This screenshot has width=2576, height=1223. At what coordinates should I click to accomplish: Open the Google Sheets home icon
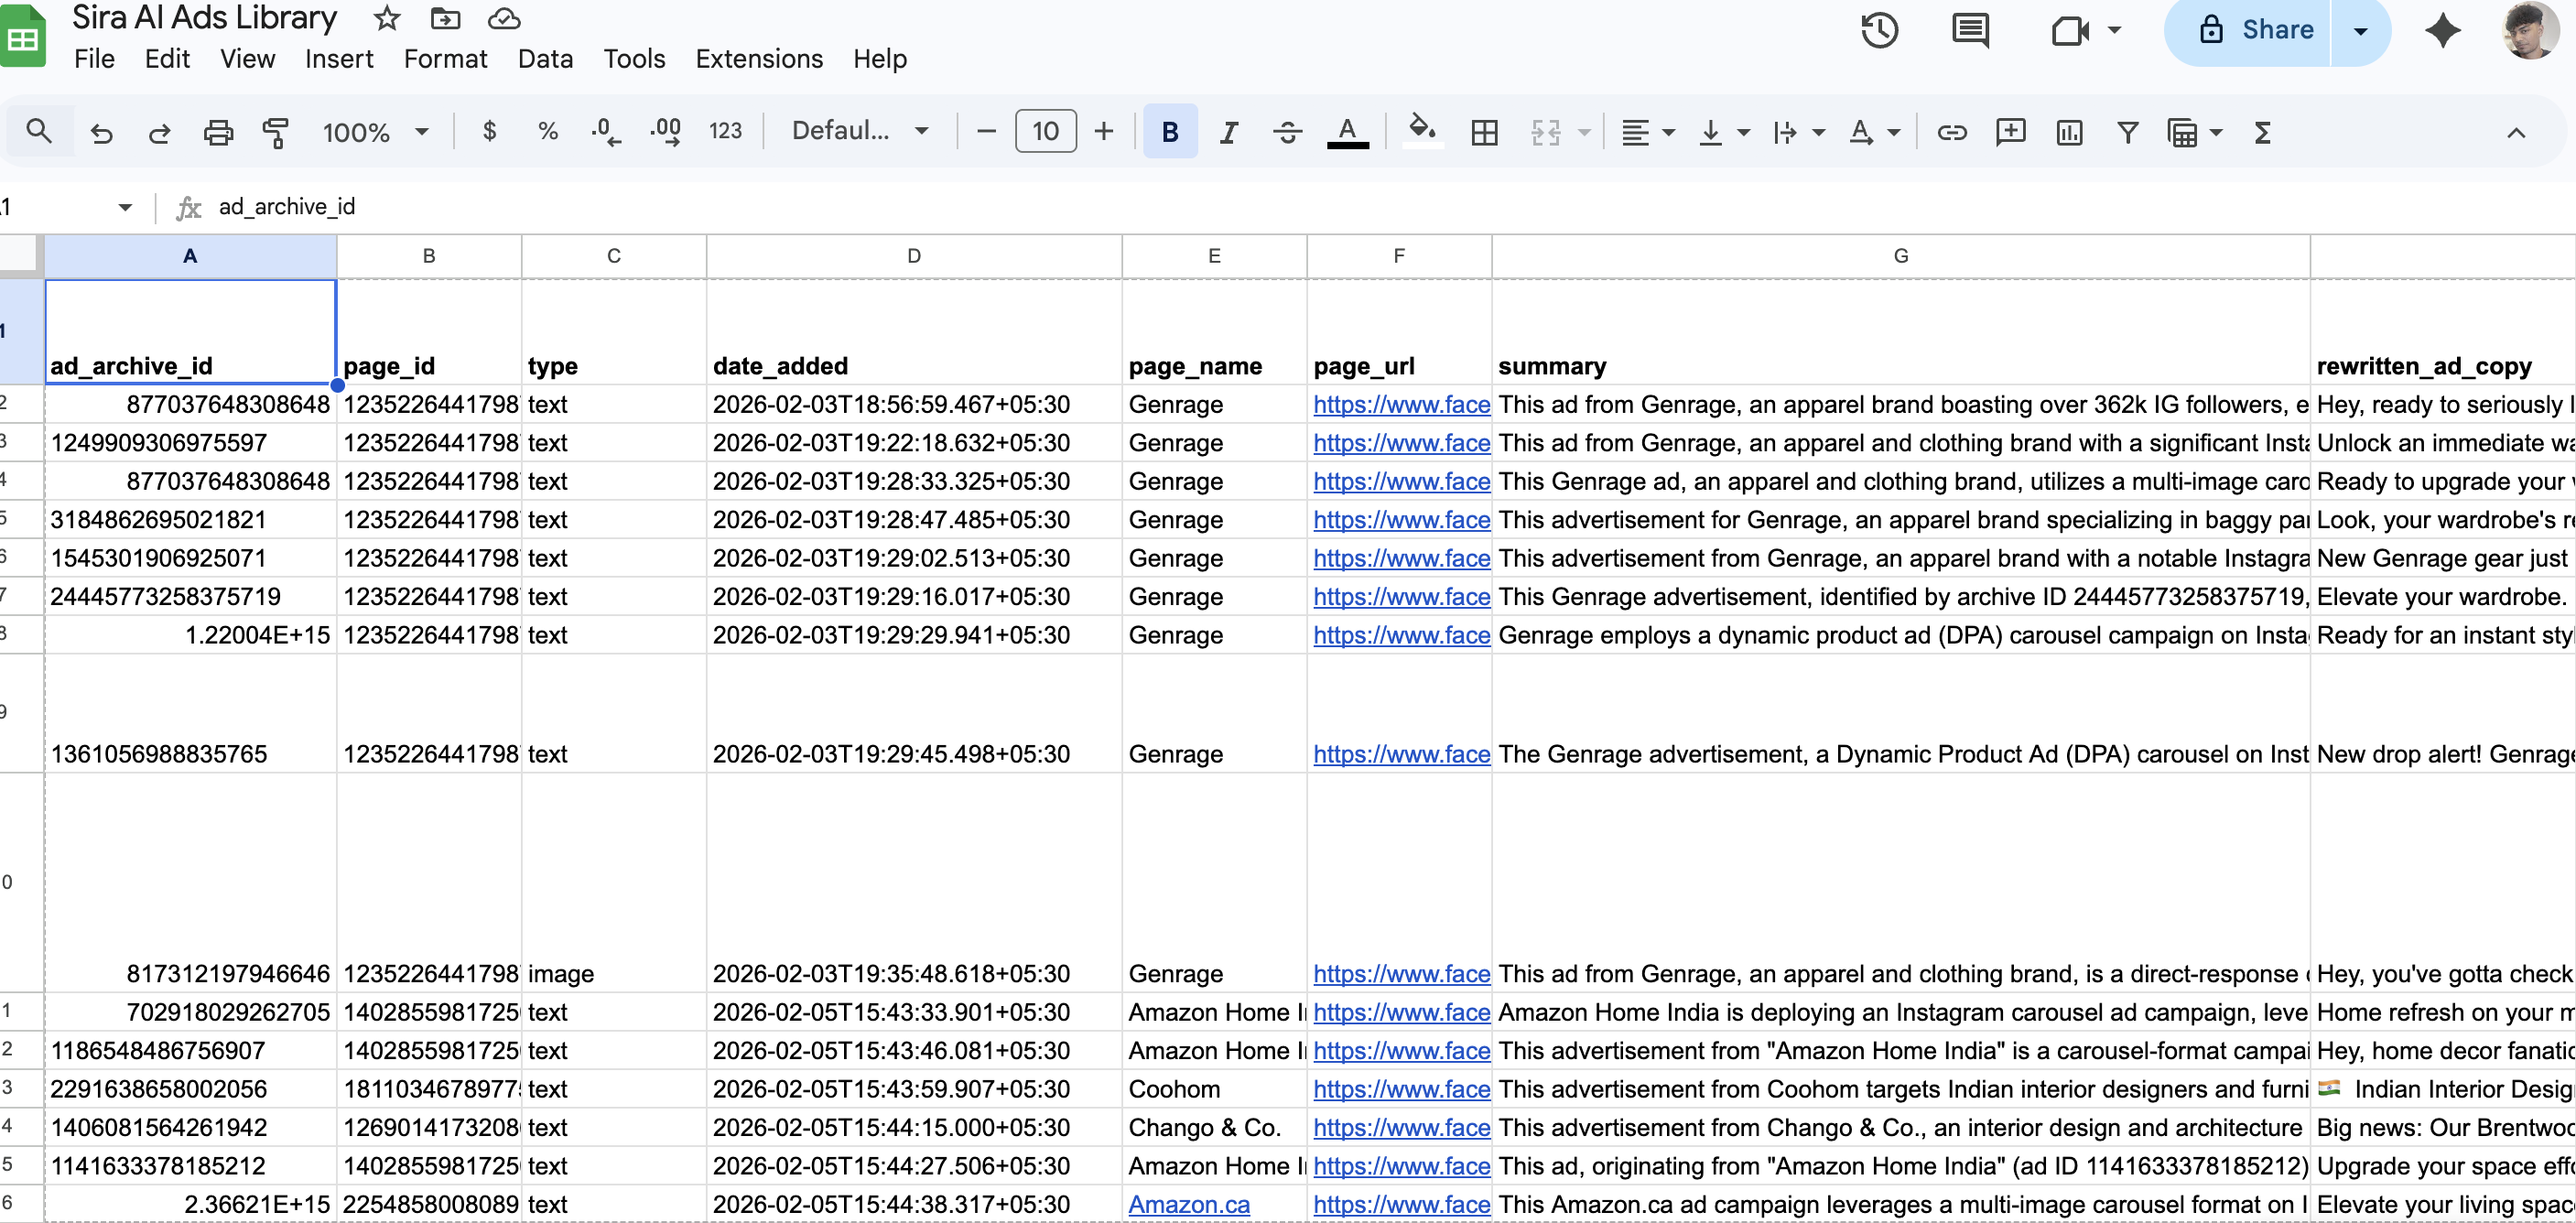coord(22,37)
